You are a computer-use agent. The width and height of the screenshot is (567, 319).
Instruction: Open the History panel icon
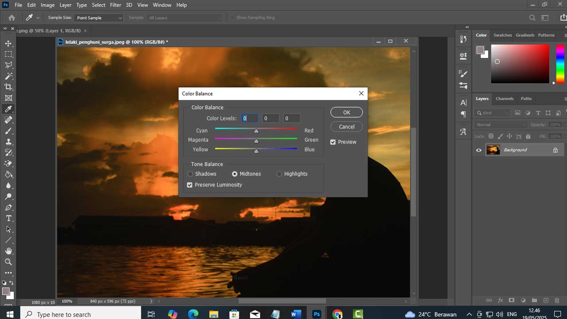pos(463,39)
